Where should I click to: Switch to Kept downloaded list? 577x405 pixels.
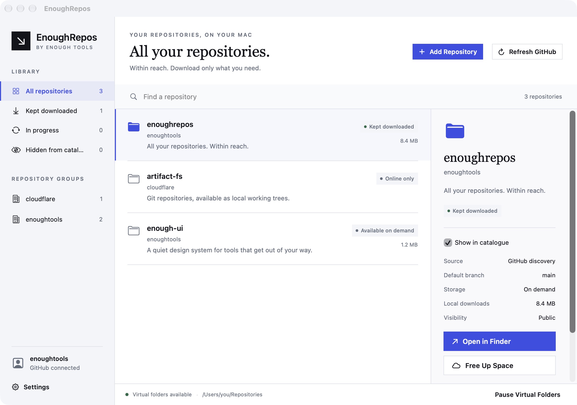(57, 111)
